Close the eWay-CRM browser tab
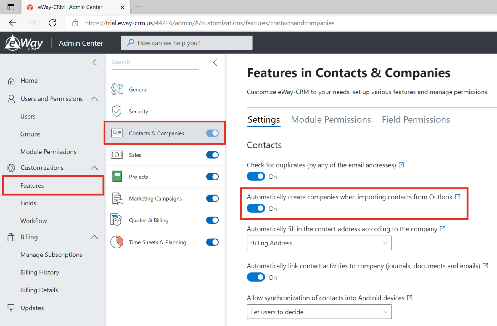This screenshot has width=497, height=326. pos(123,7)
